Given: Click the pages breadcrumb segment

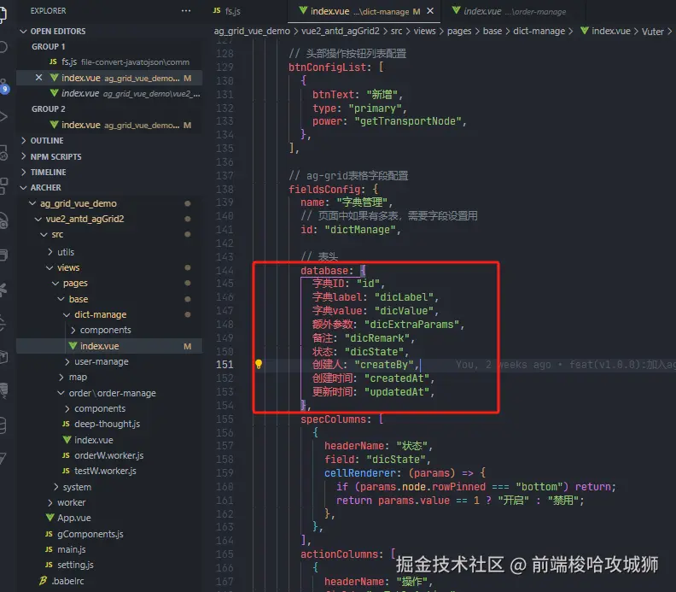Looking at the screenshot, I should [x=459, y=31].
